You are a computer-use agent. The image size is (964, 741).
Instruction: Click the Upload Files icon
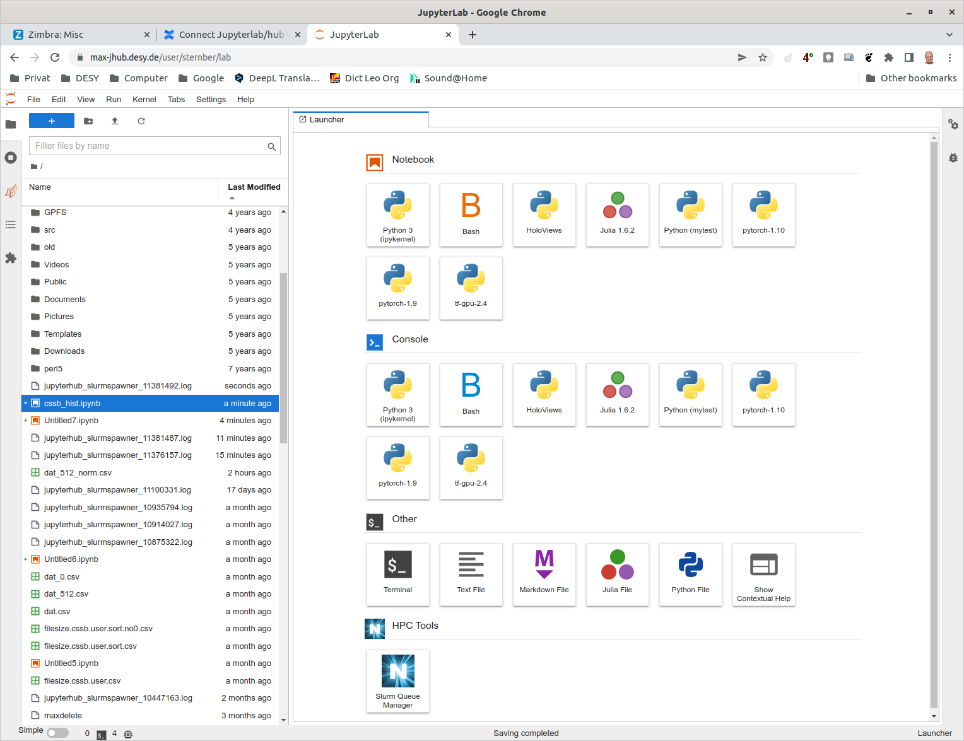click(115, 121)
